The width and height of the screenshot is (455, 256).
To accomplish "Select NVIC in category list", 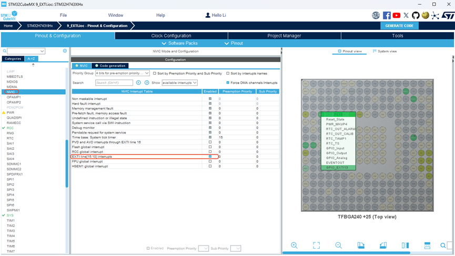I will pyautogui.click(x=35, y=92).
